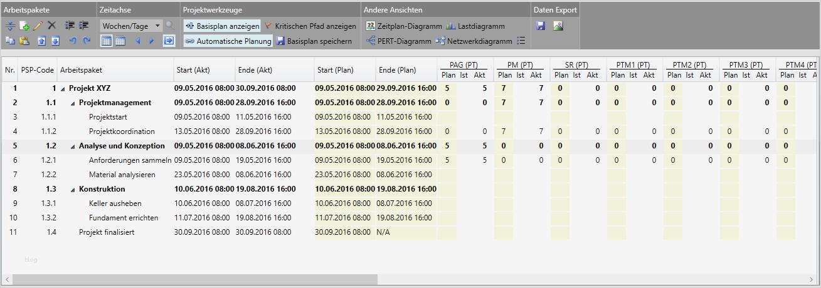Move the work package up with the up-arrow icon
Viewport: 821px width, 288px height.
(42, 41)
